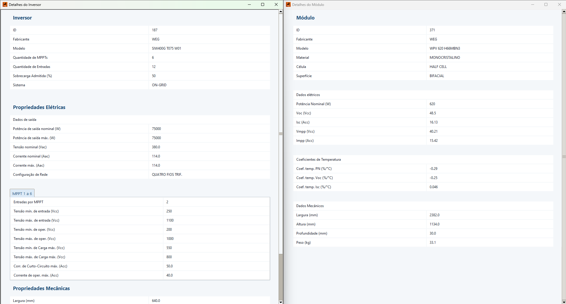Click the Propriedades Elétricas heading

point(39,107)
